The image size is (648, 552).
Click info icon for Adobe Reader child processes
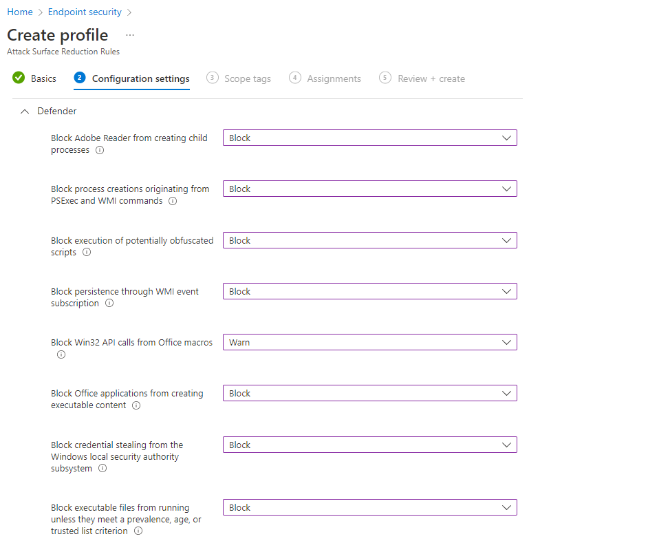(100, 150)
